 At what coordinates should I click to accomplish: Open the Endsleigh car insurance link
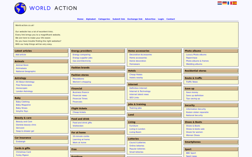(21, 142)
